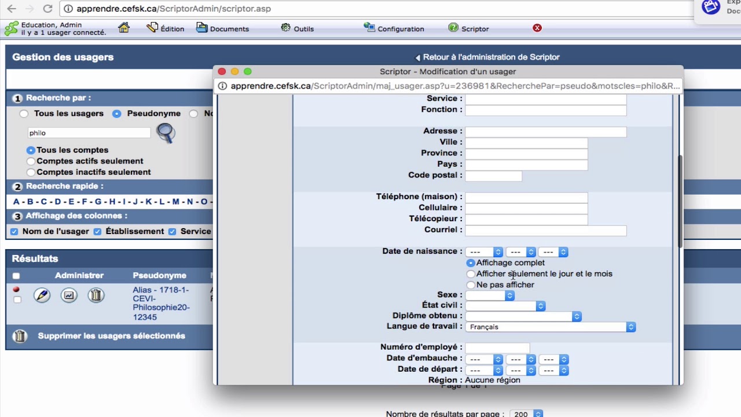The height and width of the screenshot is (417, 741).
Task: Click letter A in quick search
Action: [16, 202]
